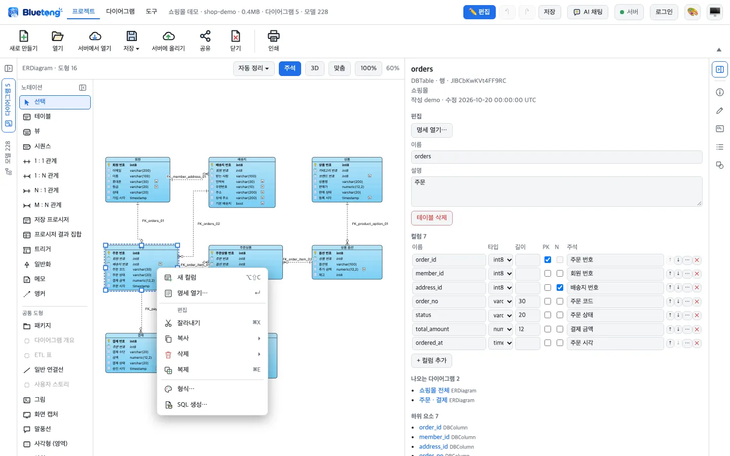Open the 쇼핑몰 전체 diagram link

click(434, 391)
